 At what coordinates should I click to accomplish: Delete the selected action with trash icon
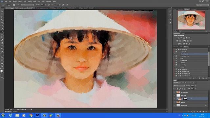point(206,78)
